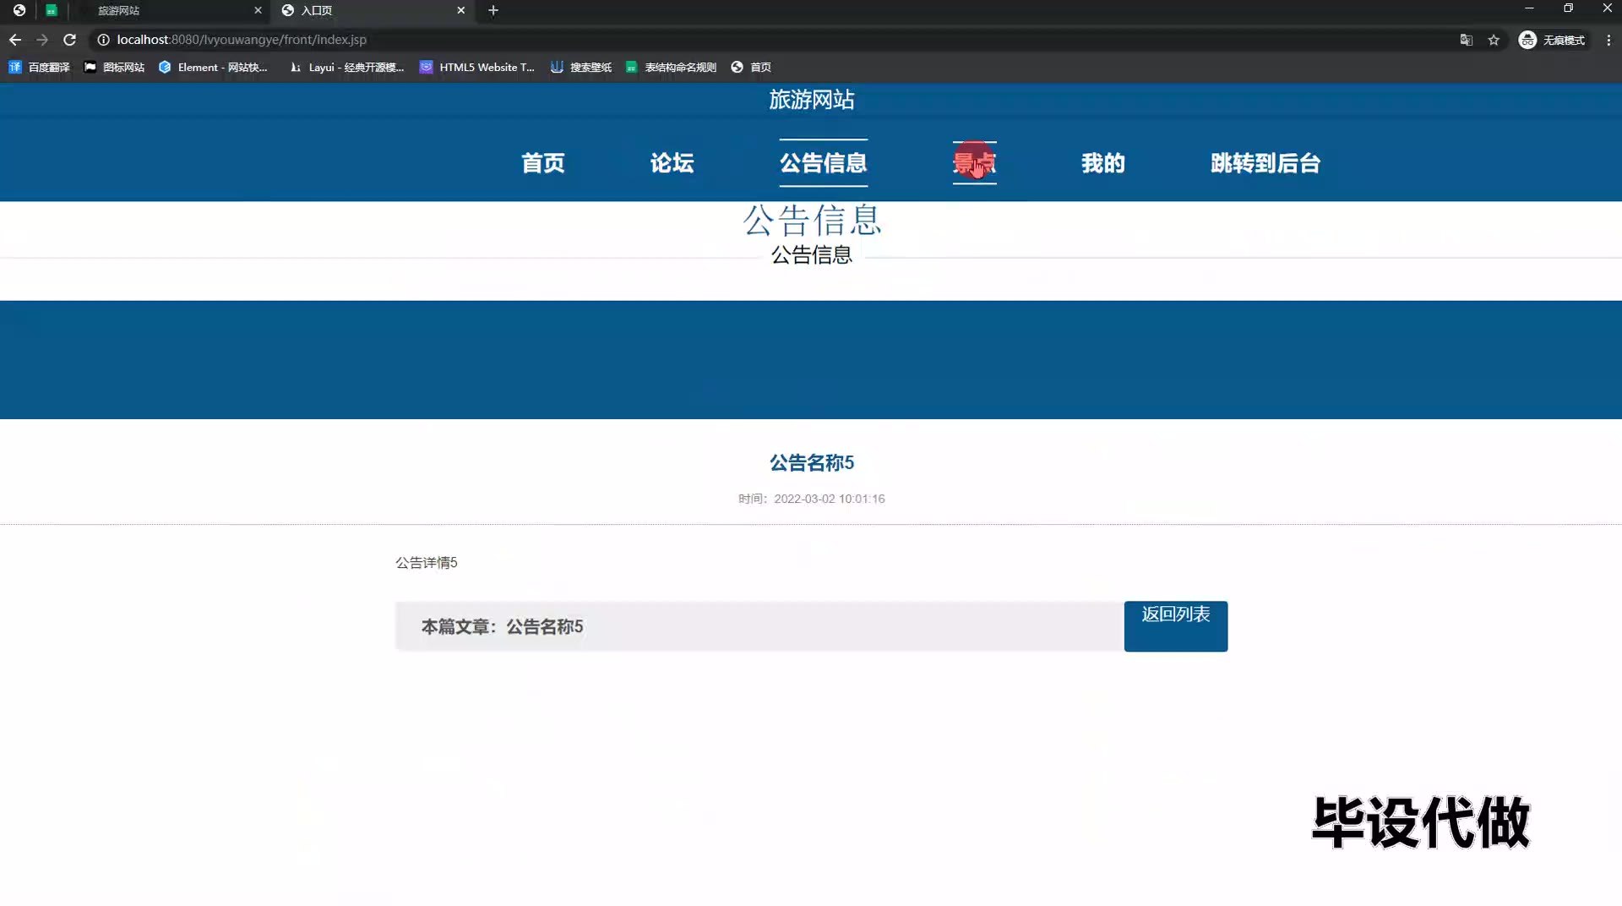Click site information icon in address bar
The height and width of the screenshot is (906, 1622).
coord(103,40)
